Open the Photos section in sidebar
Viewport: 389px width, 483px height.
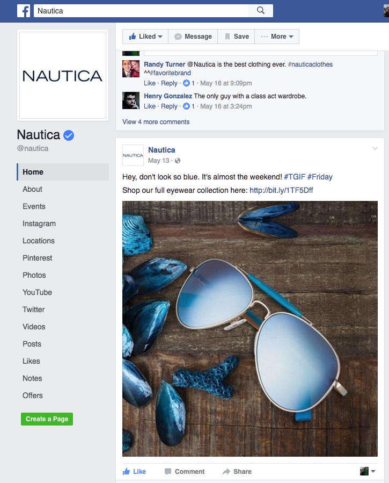tap(34, 275)
